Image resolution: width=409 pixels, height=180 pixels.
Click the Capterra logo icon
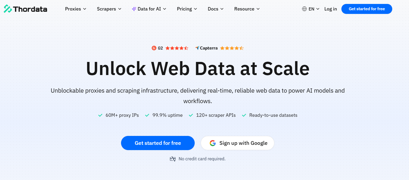point(197,48)
